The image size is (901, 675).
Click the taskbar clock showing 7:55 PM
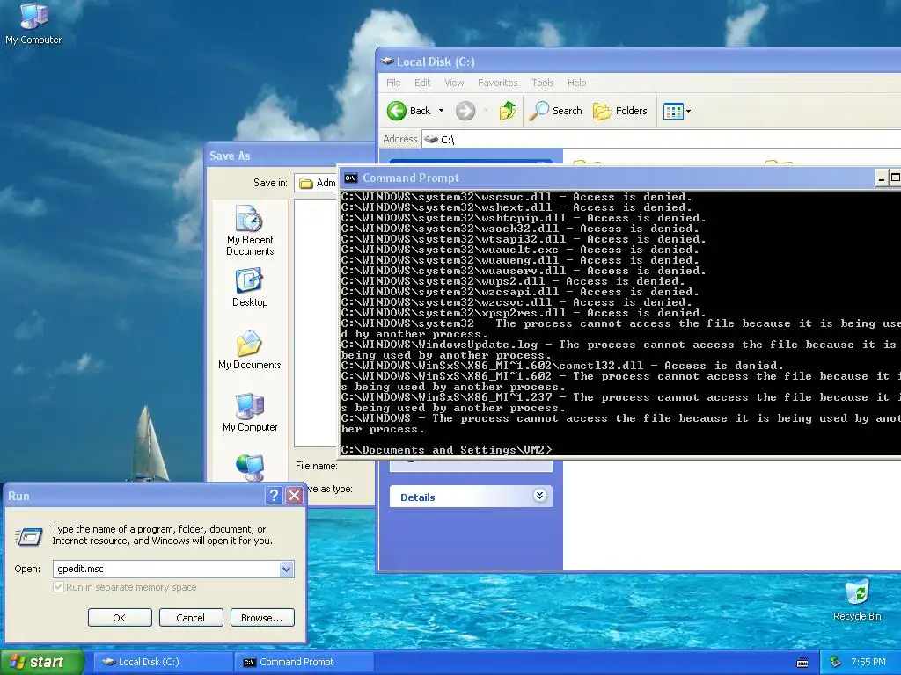tap(868, 662)
